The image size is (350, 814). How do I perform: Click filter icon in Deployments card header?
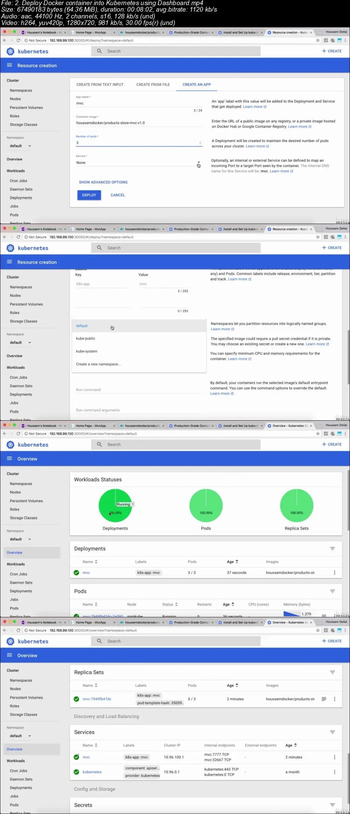tap(332, 549)
